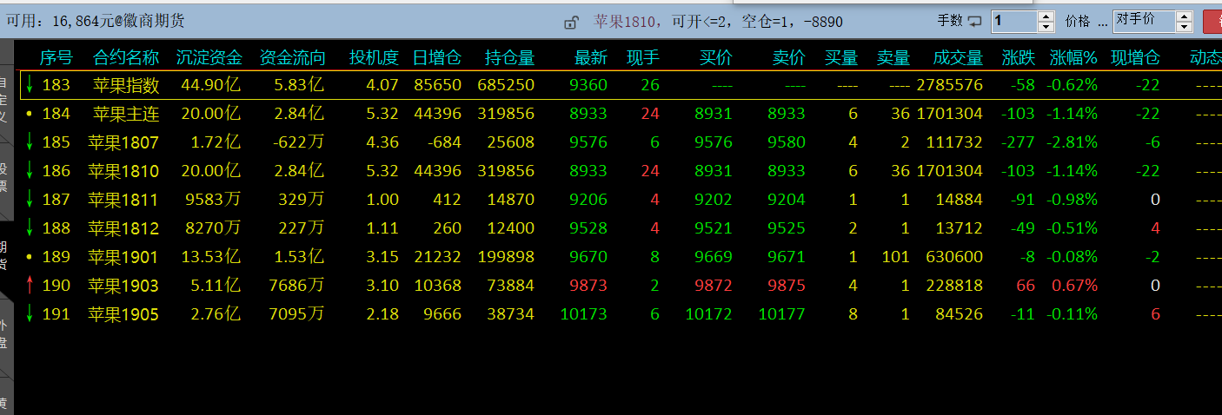1222x415 pixels.
Task: Click the green down arrow in row 191
Action: [30, 313]
